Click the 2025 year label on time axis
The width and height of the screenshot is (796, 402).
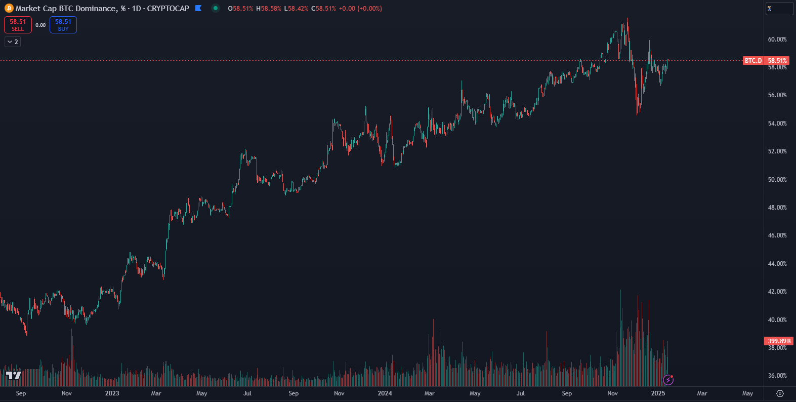tap(658, 393)
